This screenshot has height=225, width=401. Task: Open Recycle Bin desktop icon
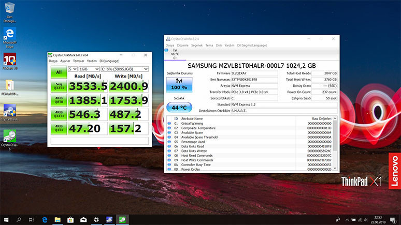coord(9,12)
